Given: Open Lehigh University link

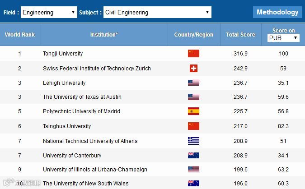Looking at the screenshot, I should pos(64,83).
